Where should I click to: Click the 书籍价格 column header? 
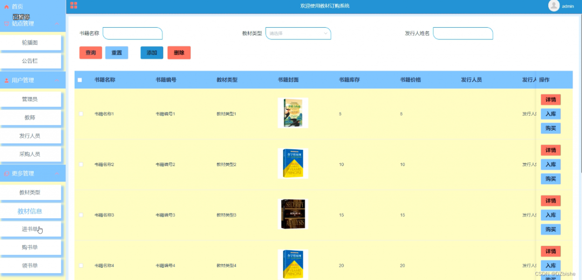click(x=410, y=80)
